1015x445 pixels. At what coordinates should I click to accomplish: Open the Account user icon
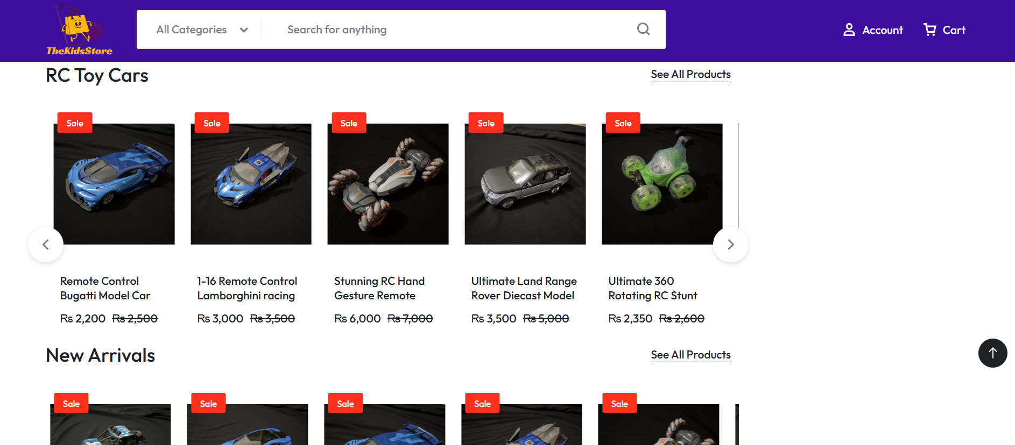[849, 30]
